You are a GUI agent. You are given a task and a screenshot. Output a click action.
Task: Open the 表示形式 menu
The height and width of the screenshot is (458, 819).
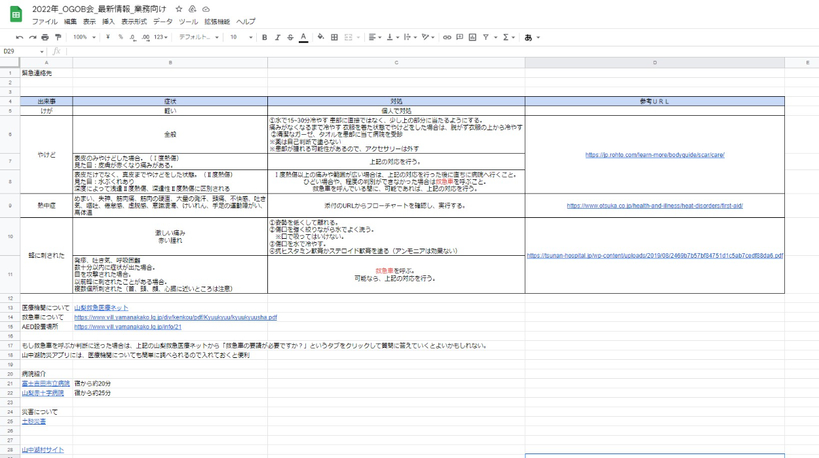(134, 22)
